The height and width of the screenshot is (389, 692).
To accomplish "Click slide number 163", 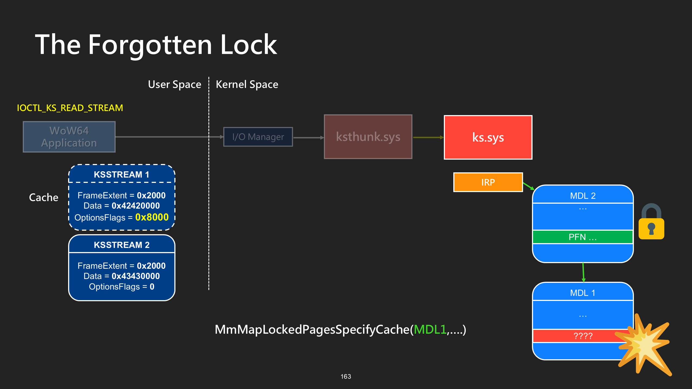I will [346, 376].
